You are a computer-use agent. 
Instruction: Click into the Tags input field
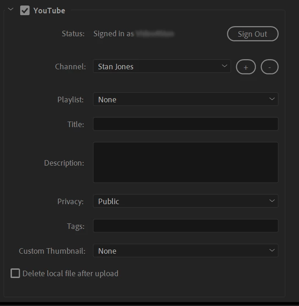(x=186, y=226)
